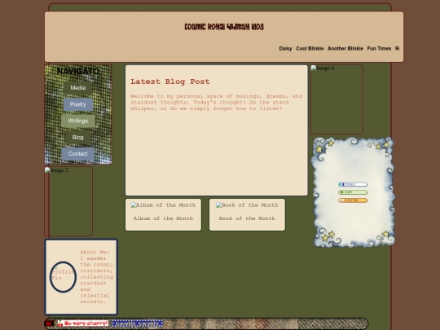The width and height of the screenshot is (440, 330).
Task: Click the blue blinkie badge on cloud frame
Action: click(x=353, y=184)
